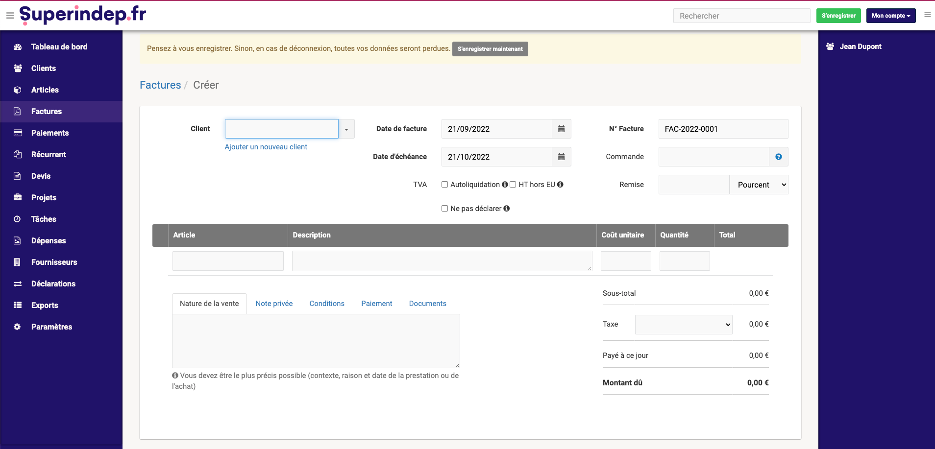Open the Déclarations page
Screen dimensions: 935x449
coord(53,284)
